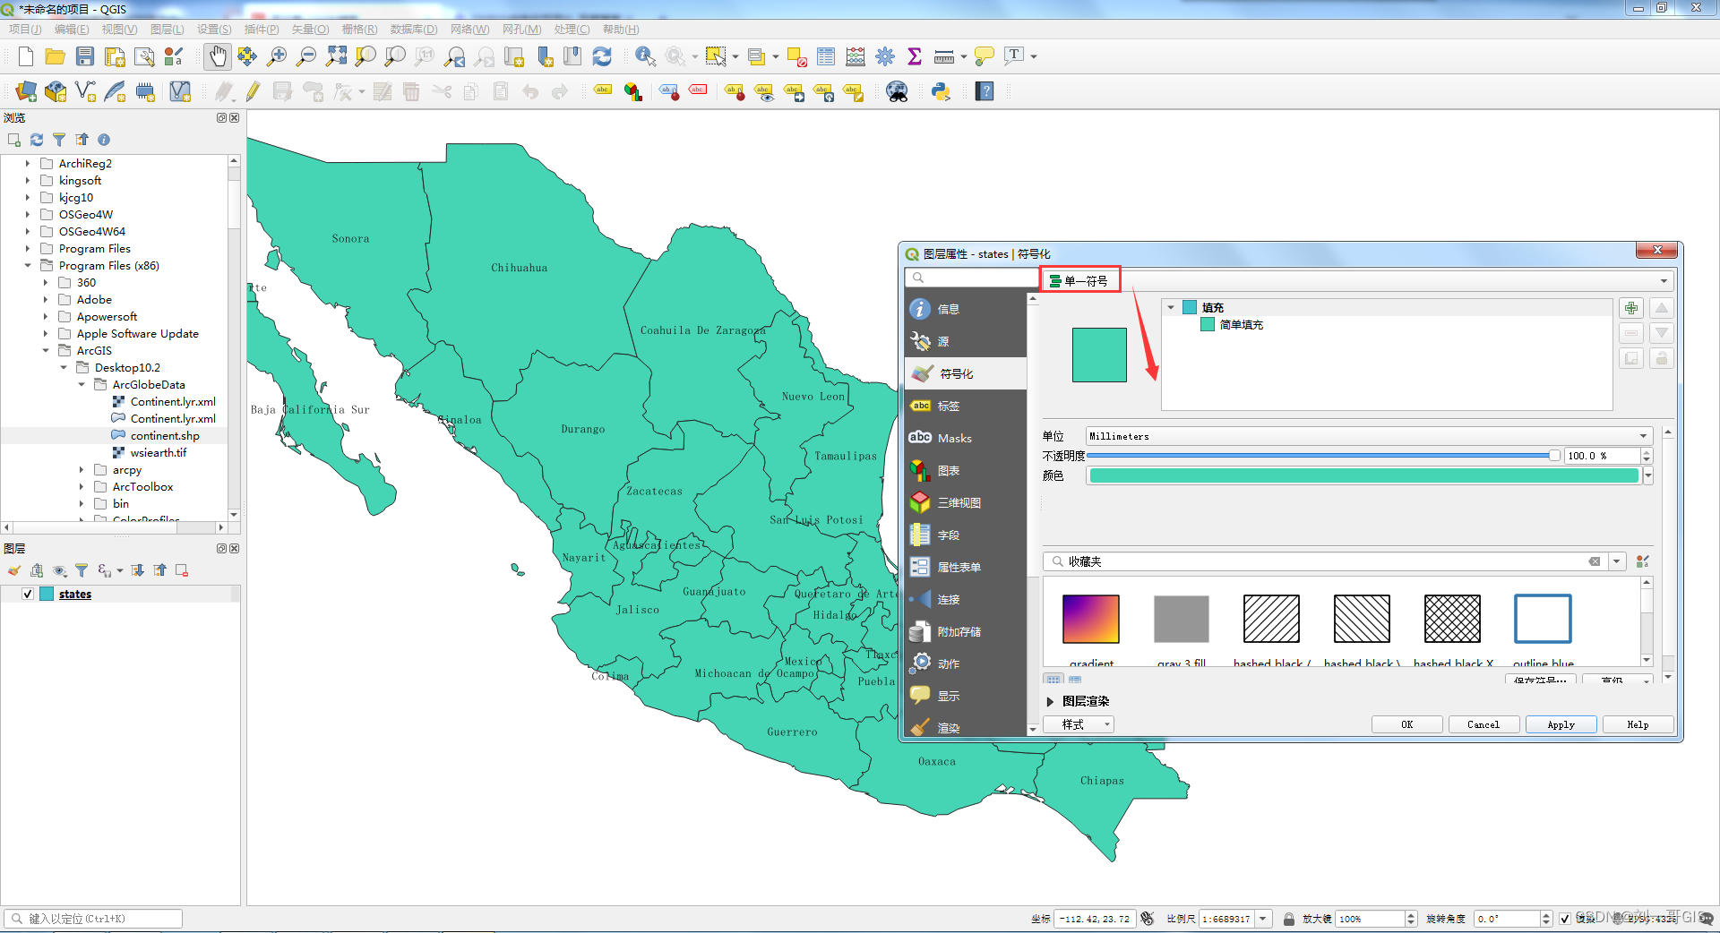Screen dimensions: 1720x933
Task: Open the processing toolbox gear icon
Action: (885, 56)
